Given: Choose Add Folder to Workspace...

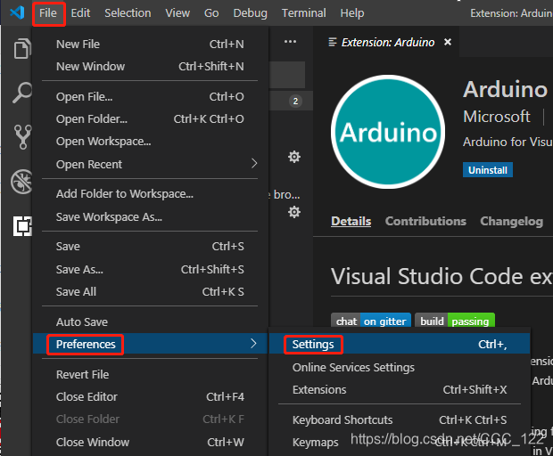Looking at the screenshot, I should pos(150,193).
